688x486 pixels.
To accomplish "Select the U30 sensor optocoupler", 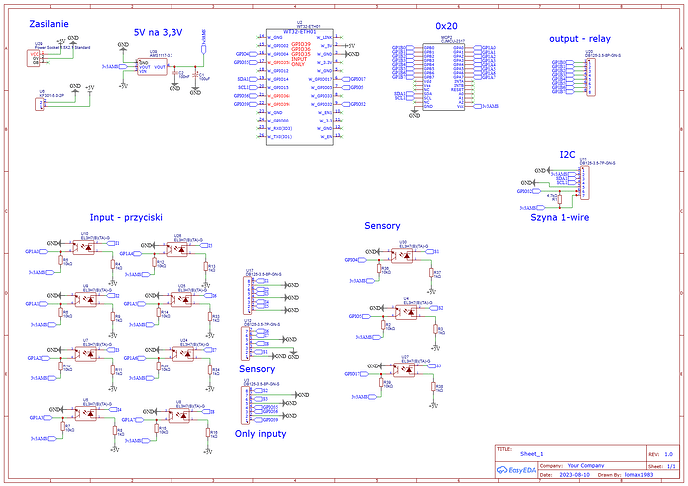I will tap(402, 256).
